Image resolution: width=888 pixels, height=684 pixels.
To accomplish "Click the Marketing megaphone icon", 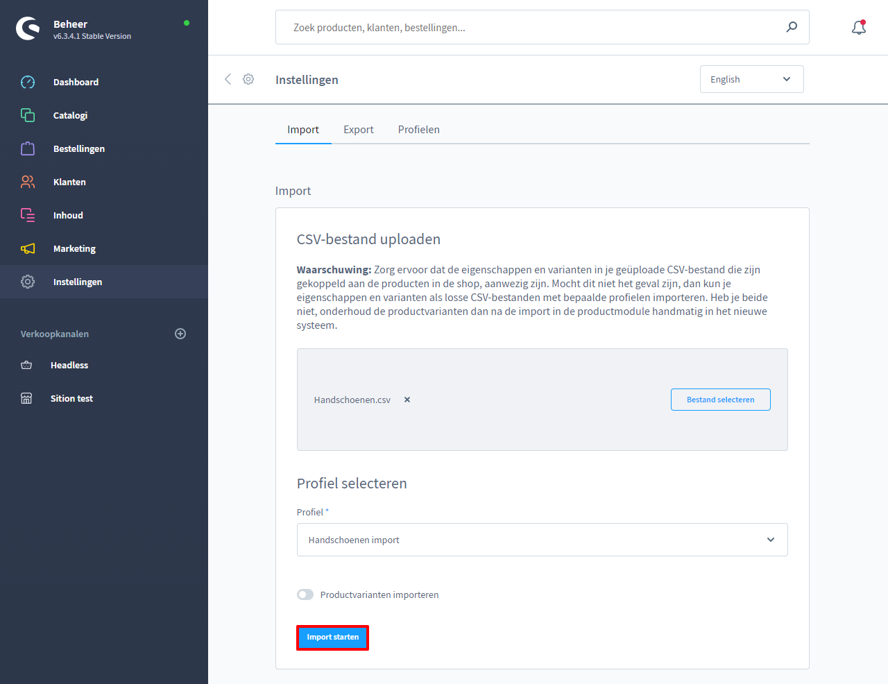I will tap(28, 248).
